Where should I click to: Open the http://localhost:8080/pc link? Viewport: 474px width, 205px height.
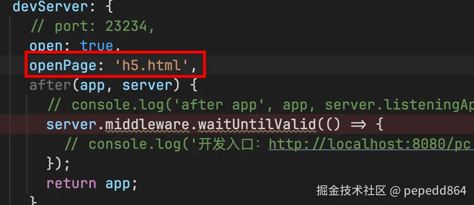[x=371, y=145]
